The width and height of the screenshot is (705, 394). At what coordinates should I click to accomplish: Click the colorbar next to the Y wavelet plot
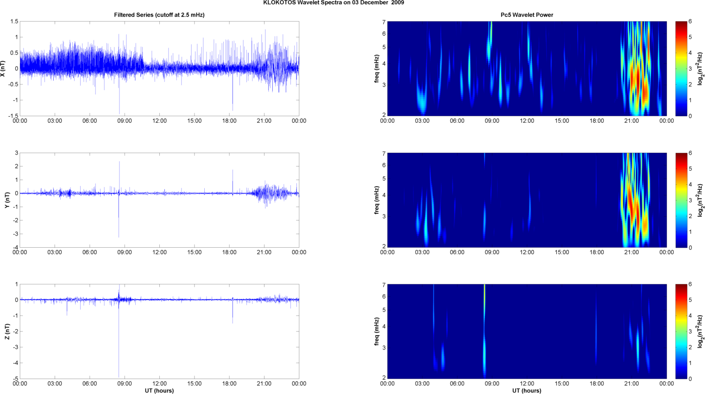(x=681, y=200)
